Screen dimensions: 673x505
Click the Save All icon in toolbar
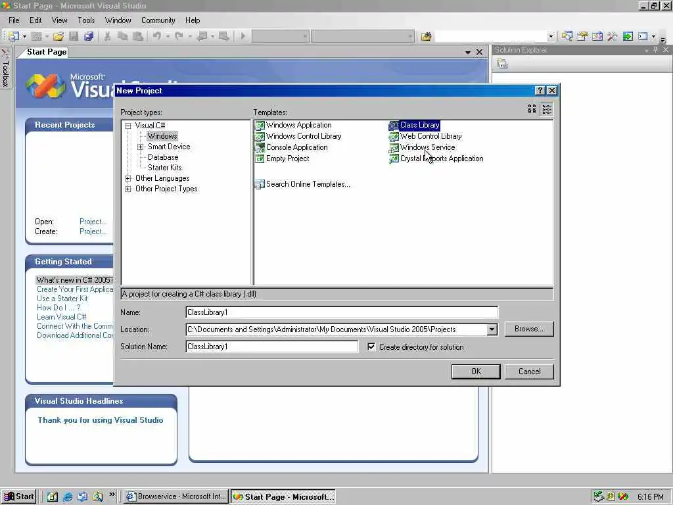tap(89, 37)
